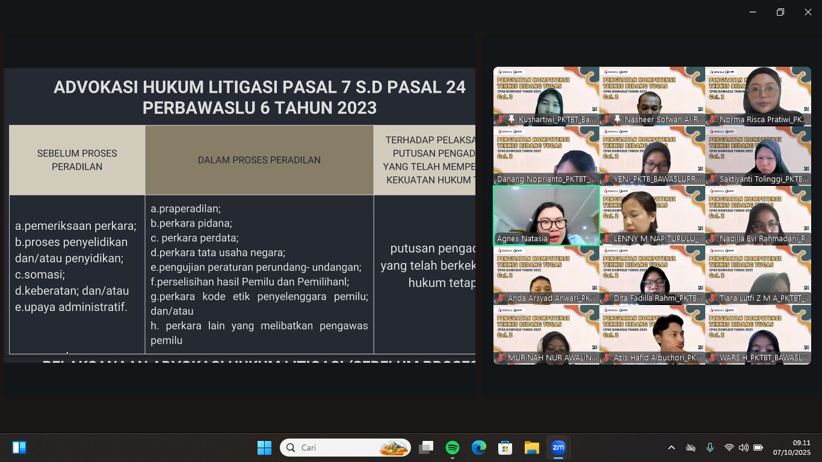Select LENNY M NAPITUPULU's video tile
The height and width of the screenshot is (462, 822).
pos(652,215)
